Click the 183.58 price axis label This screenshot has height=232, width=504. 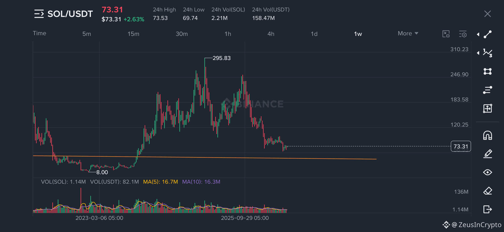tap(459, 99)
